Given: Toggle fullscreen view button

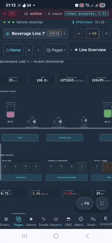Looking at the screenshot, I should (102, 203).
